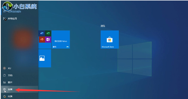Open the 电源 power options

click(x=19, y=96)
